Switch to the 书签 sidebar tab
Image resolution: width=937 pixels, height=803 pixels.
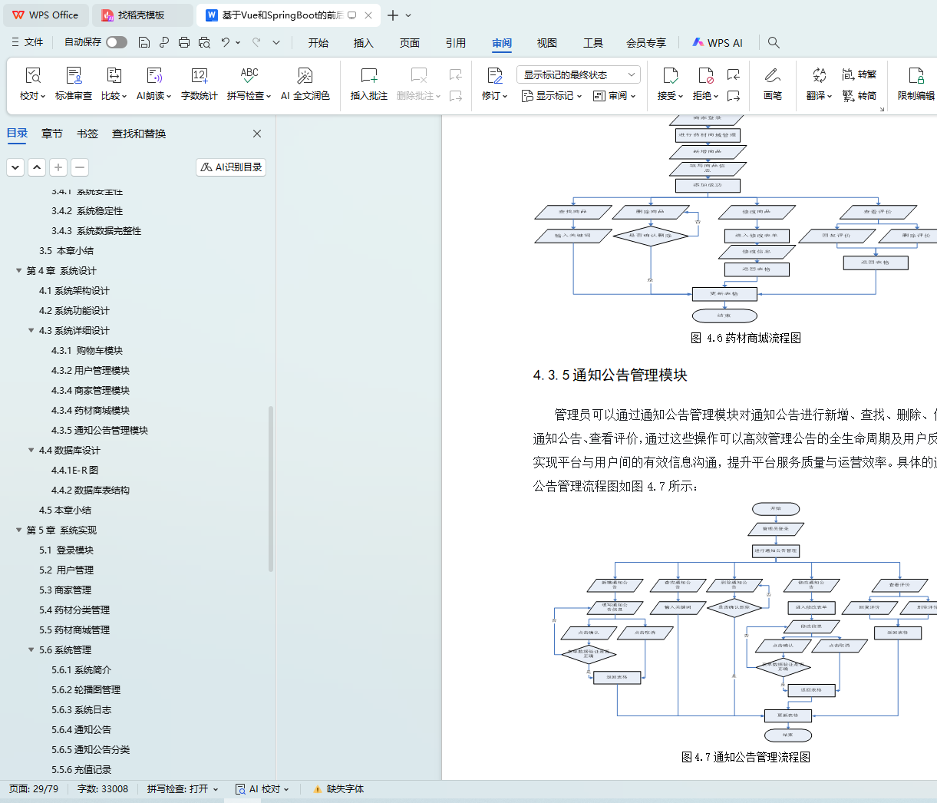87,134
